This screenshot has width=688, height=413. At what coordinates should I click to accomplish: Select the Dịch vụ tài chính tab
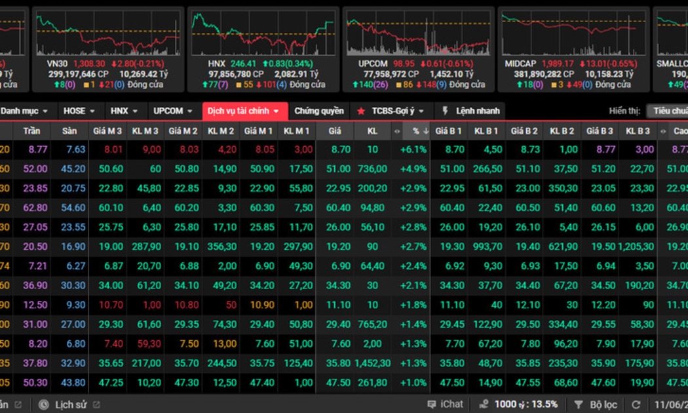pyautogui.click(x=244, y=111)
